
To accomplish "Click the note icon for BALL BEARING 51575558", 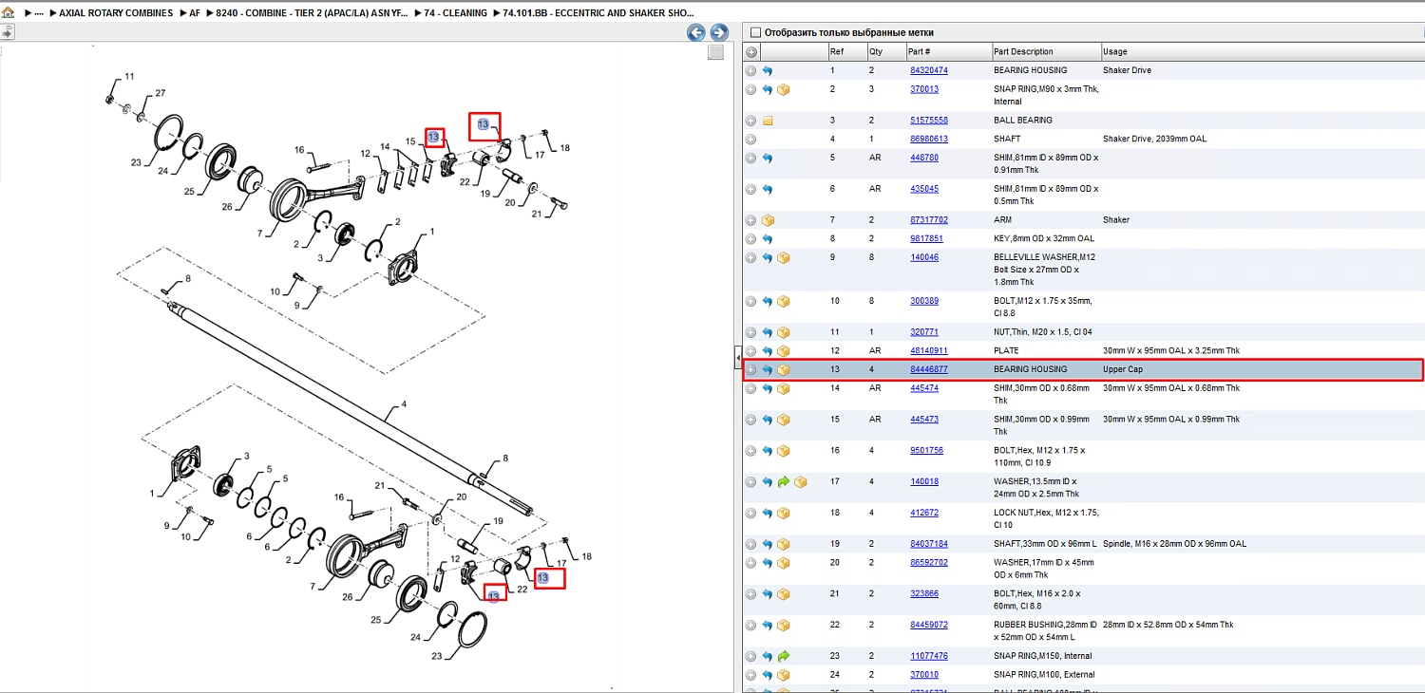I will click(768, 122).
